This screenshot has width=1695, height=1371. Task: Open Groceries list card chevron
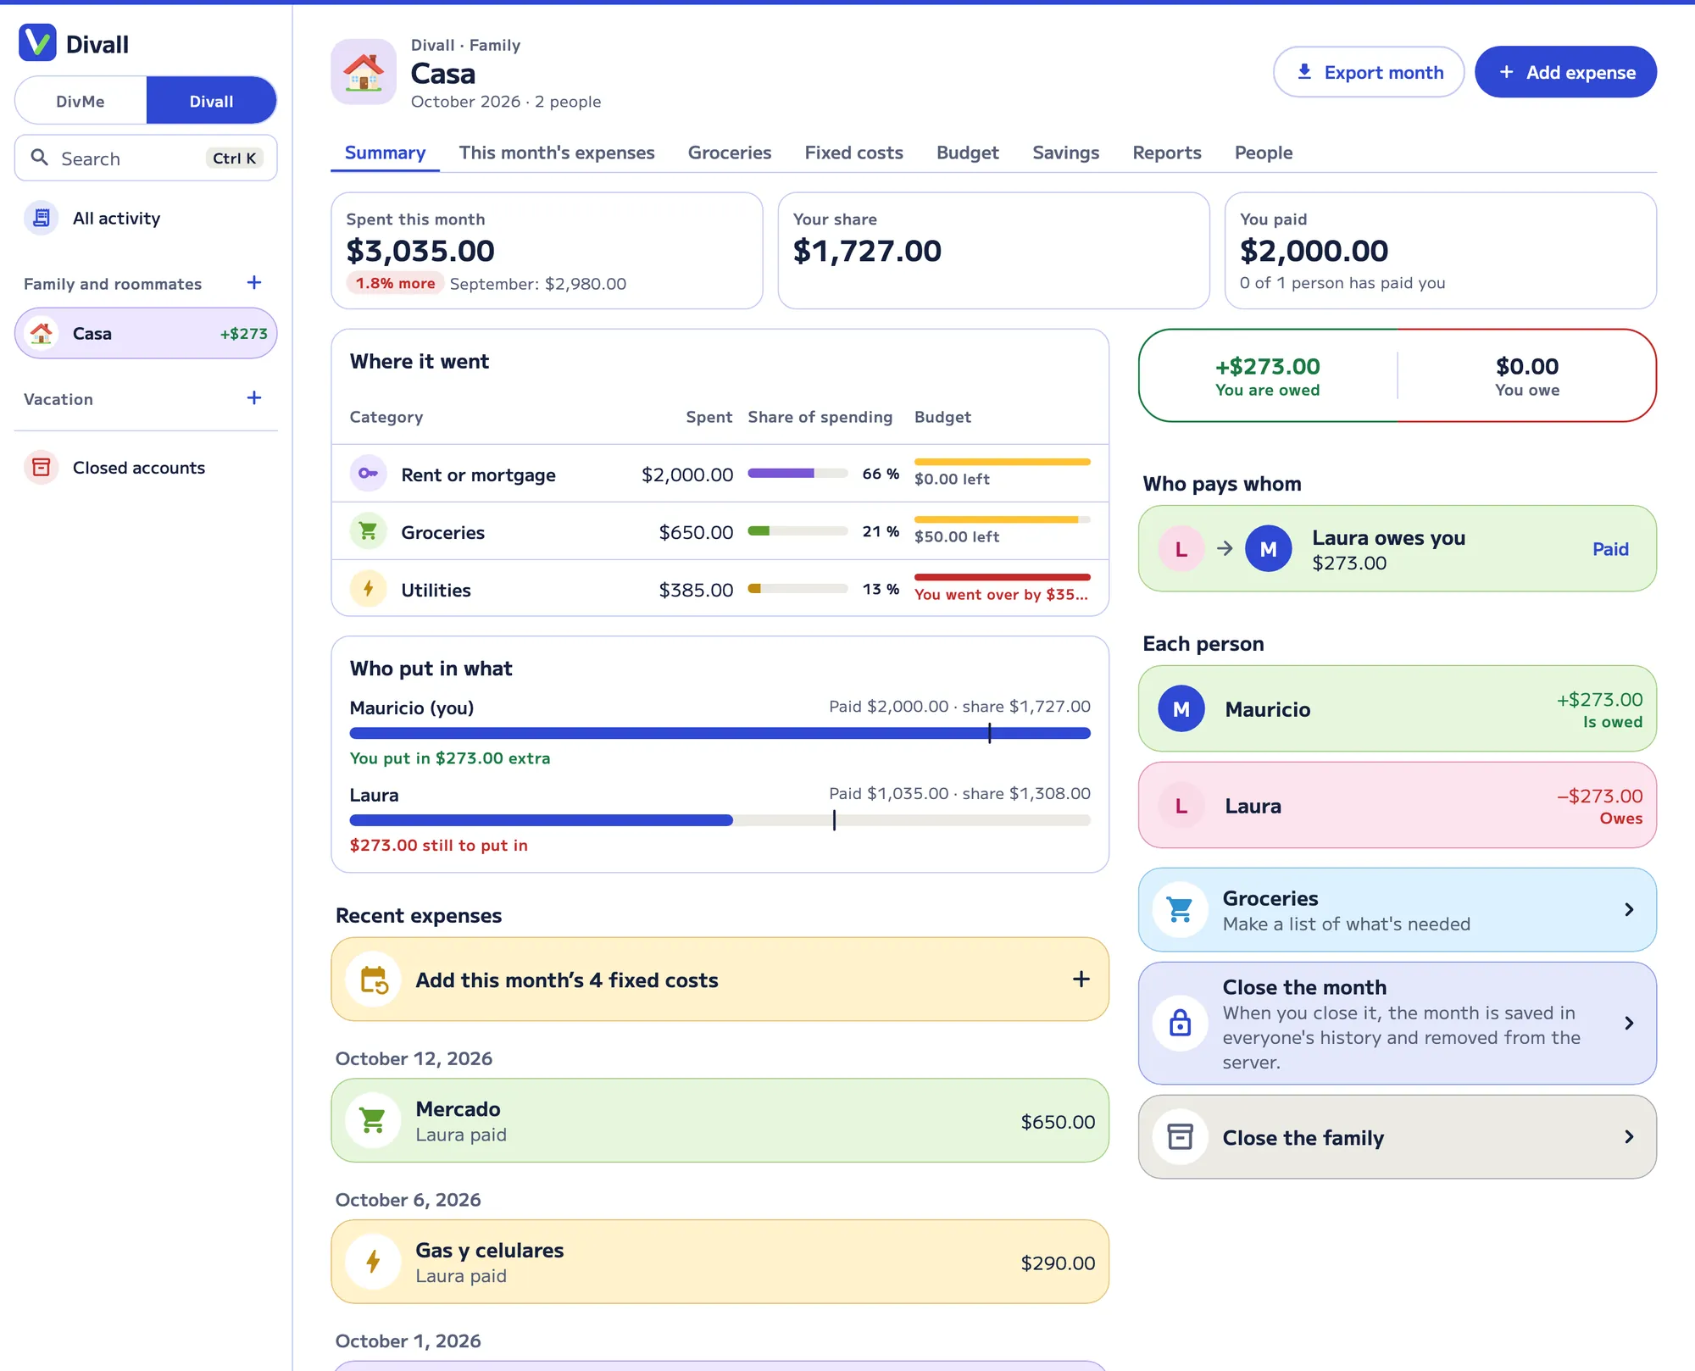pyautogui.click(x=1628, y=910)
